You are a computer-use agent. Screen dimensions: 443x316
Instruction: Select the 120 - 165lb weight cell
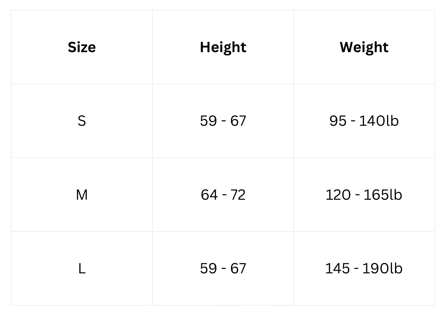(364, 195)
